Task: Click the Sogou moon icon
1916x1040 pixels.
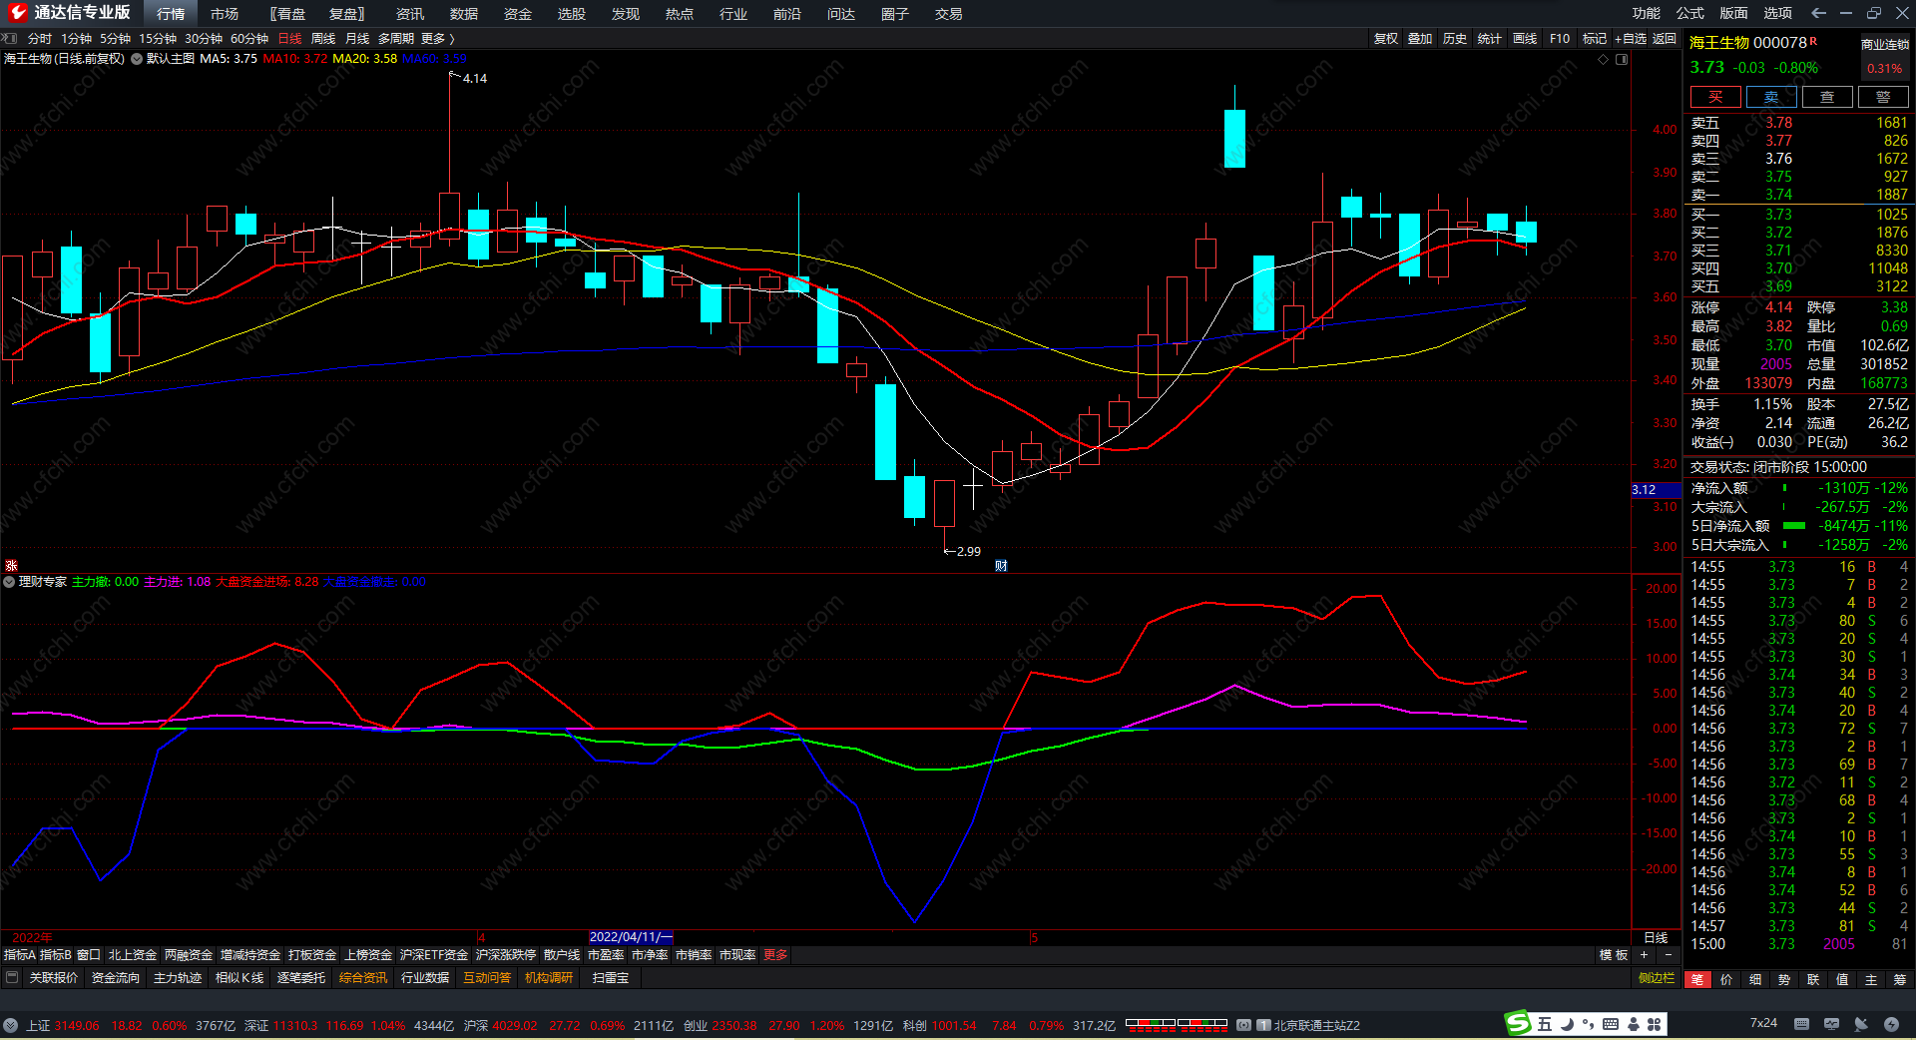Action: [1567, 1024]
